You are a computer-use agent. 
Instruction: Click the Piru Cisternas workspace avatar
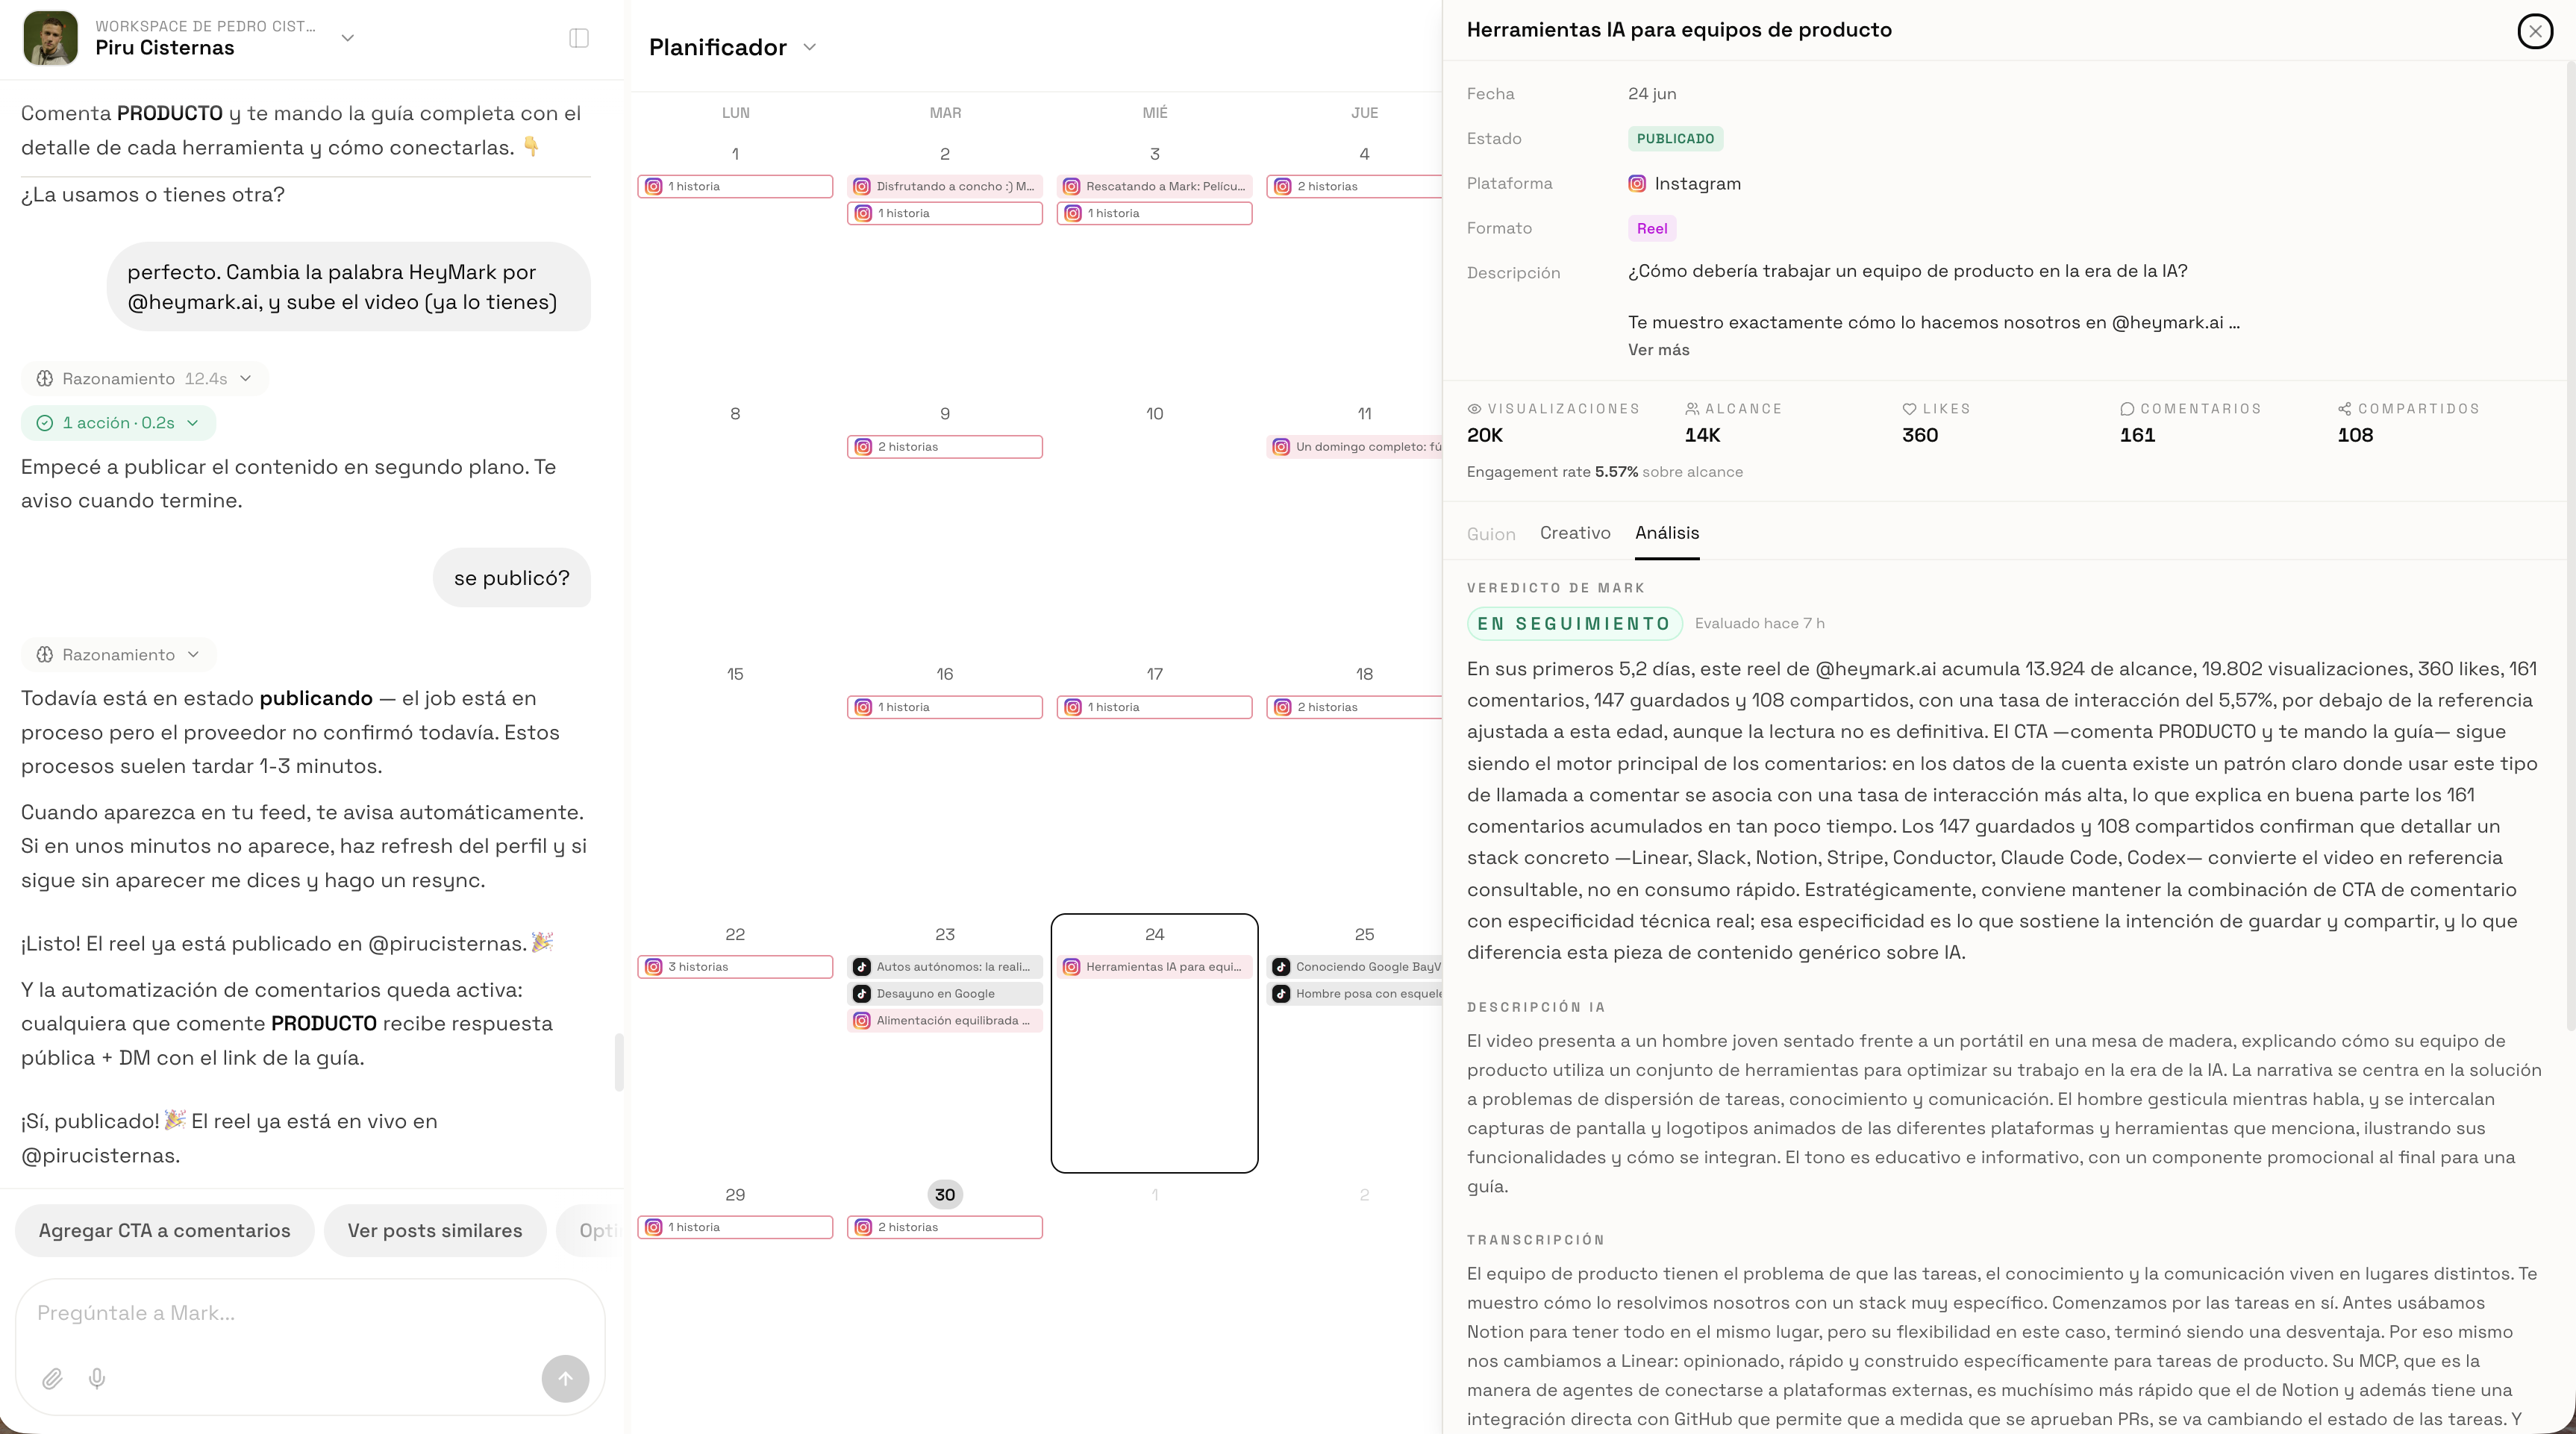(x=51, y=38)
